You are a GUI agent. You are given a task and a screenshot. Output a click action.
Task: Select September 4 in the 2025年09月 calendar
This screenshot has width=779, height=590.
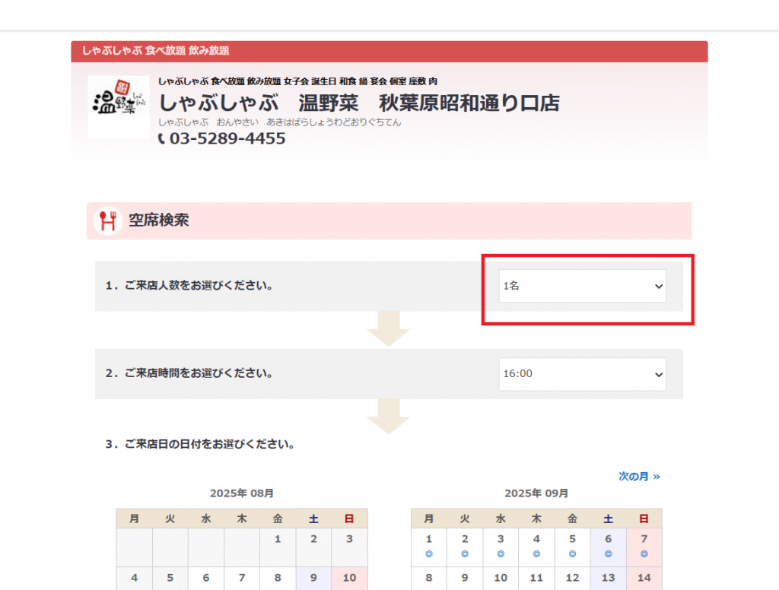coord(536,547)
